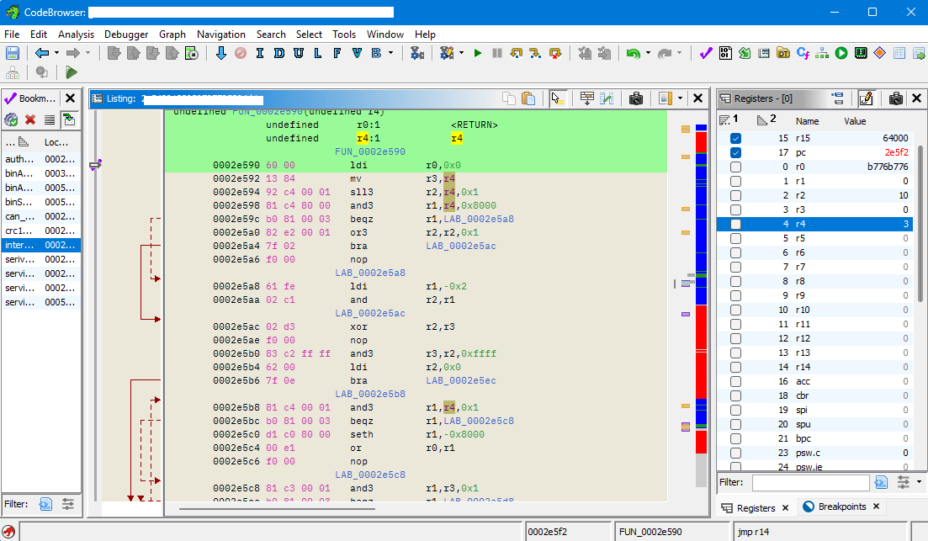Click the 'I' navigate to instruction icon
Image resolution: width=928 pixels, height=541 pixels.
pyautogui.click(x=260, y=53)
